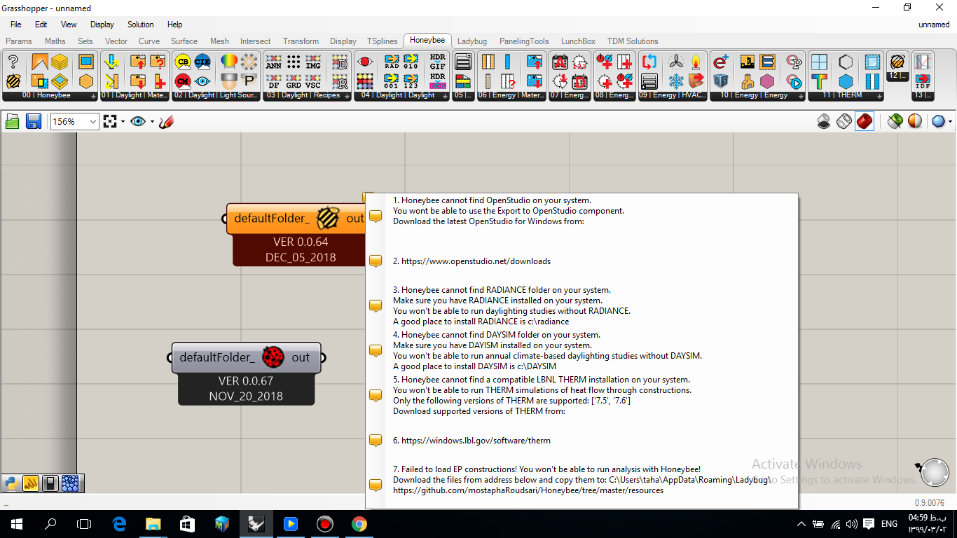Click the github Honeybee resources link
Image resolution: width=957 pixels, height=538 pixels.
click(528, 490)
